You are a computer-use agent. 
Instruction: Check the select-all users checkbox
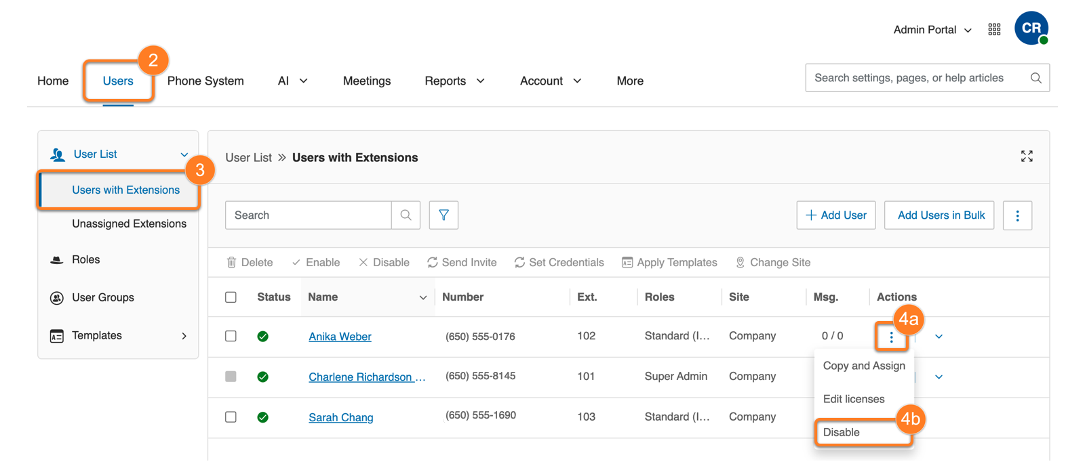(x=231, y=297)
